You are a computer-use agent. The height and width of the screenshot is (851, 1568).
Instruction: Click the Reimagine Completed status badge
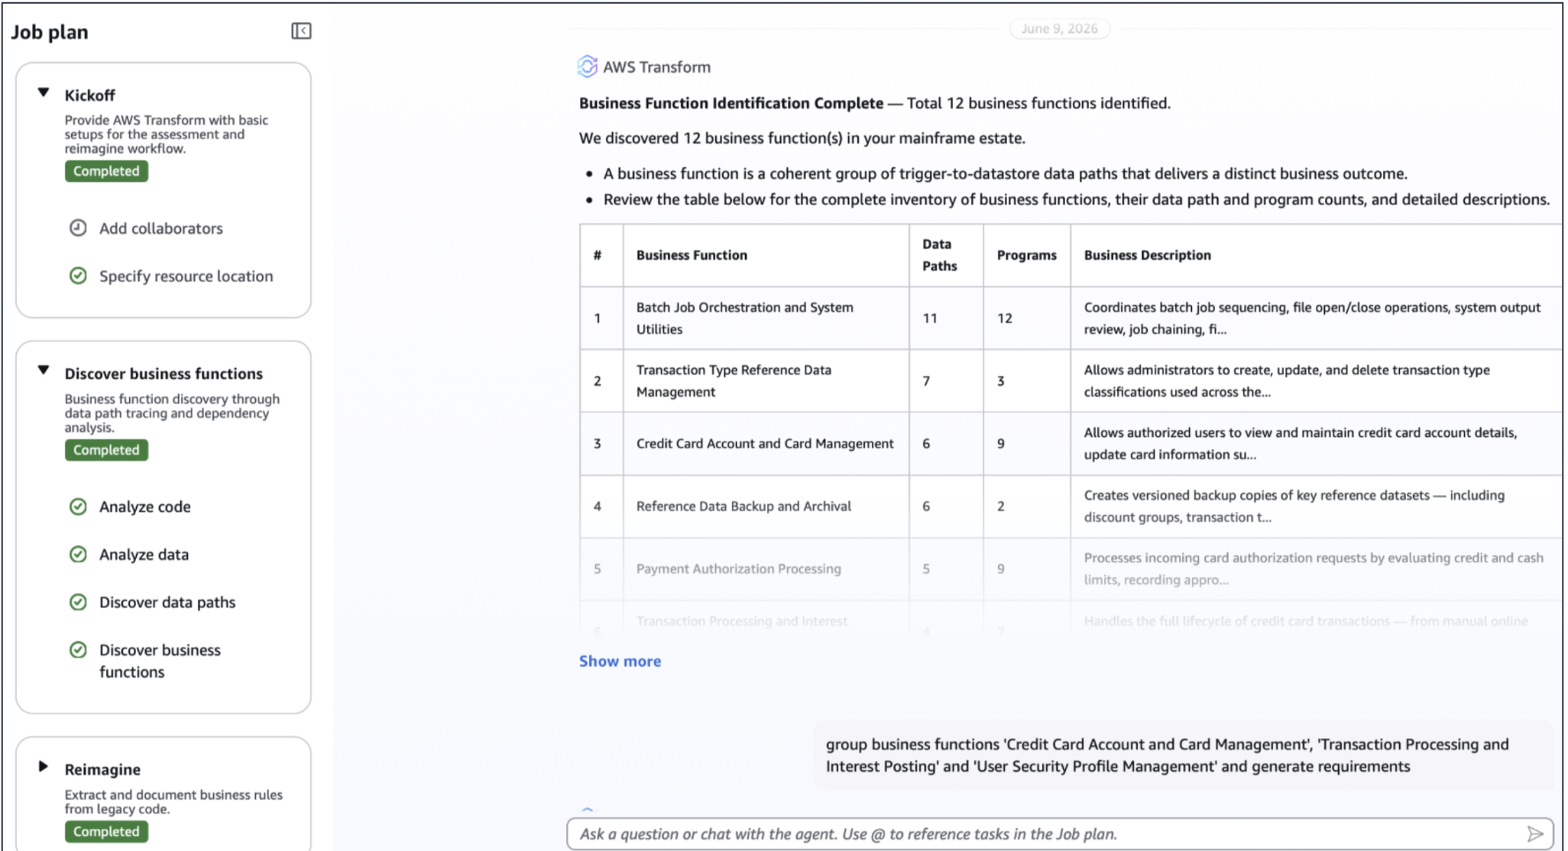[106, 831]
